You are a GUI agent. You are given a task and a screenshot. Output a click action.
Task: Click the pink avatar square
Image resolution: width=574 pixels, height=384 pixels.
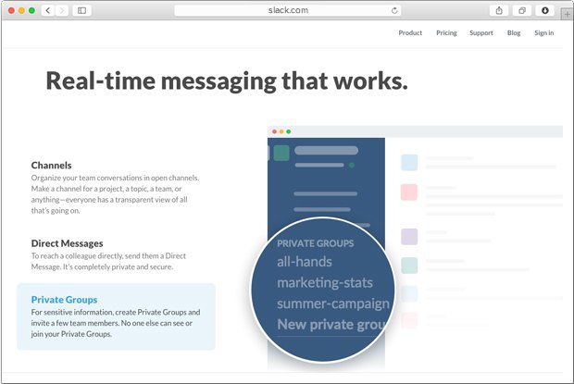[409, 192]
